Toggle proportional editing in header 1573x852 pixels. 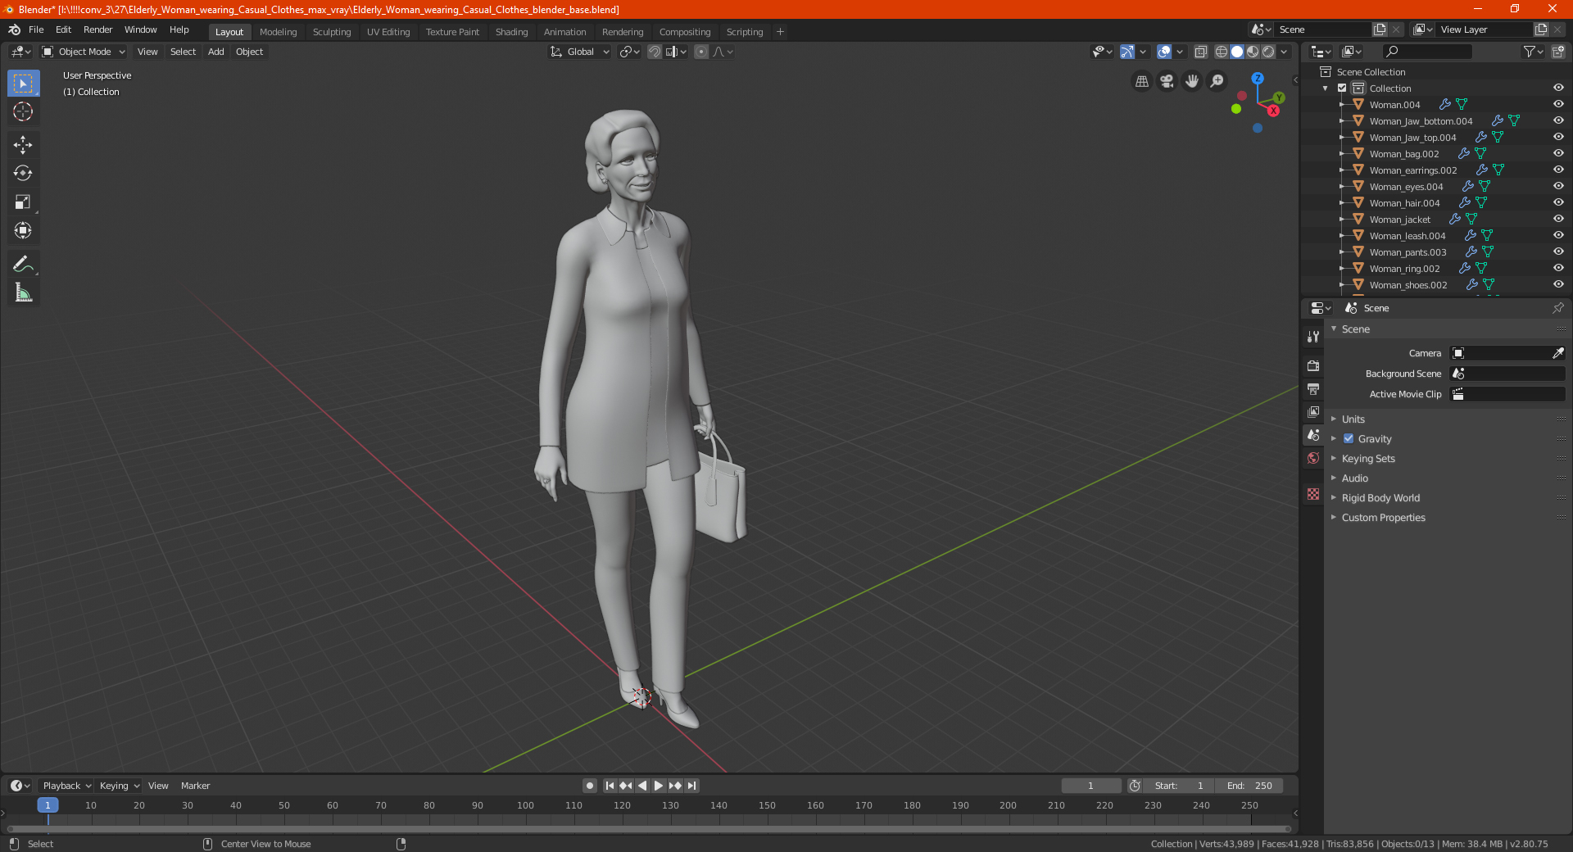coord(701,52)
